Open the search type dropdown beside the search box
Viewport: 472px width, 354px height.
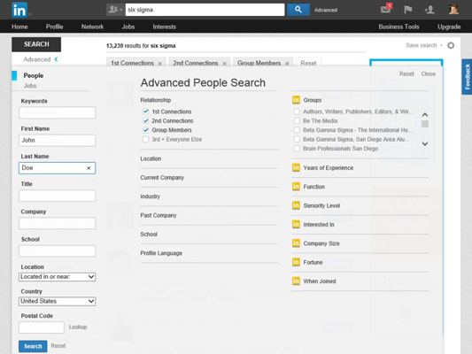point(115,10)
